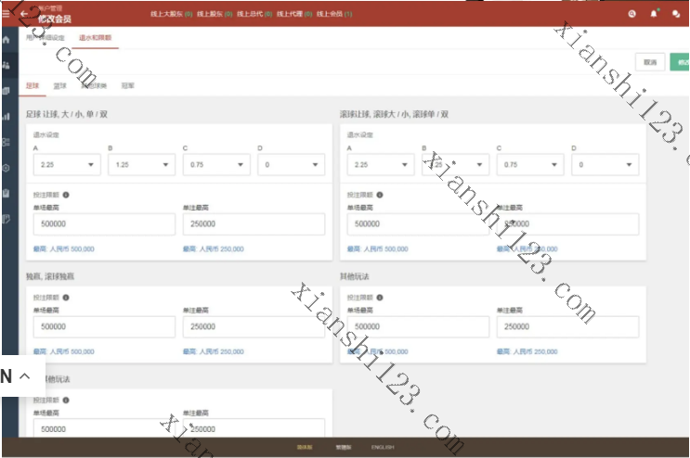Select the 冠军 sport tab
Viewport: 690px width, 458px height.
[x=127, y=85]
